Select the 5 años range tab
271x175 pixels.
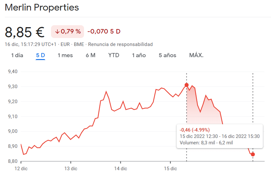167,55
